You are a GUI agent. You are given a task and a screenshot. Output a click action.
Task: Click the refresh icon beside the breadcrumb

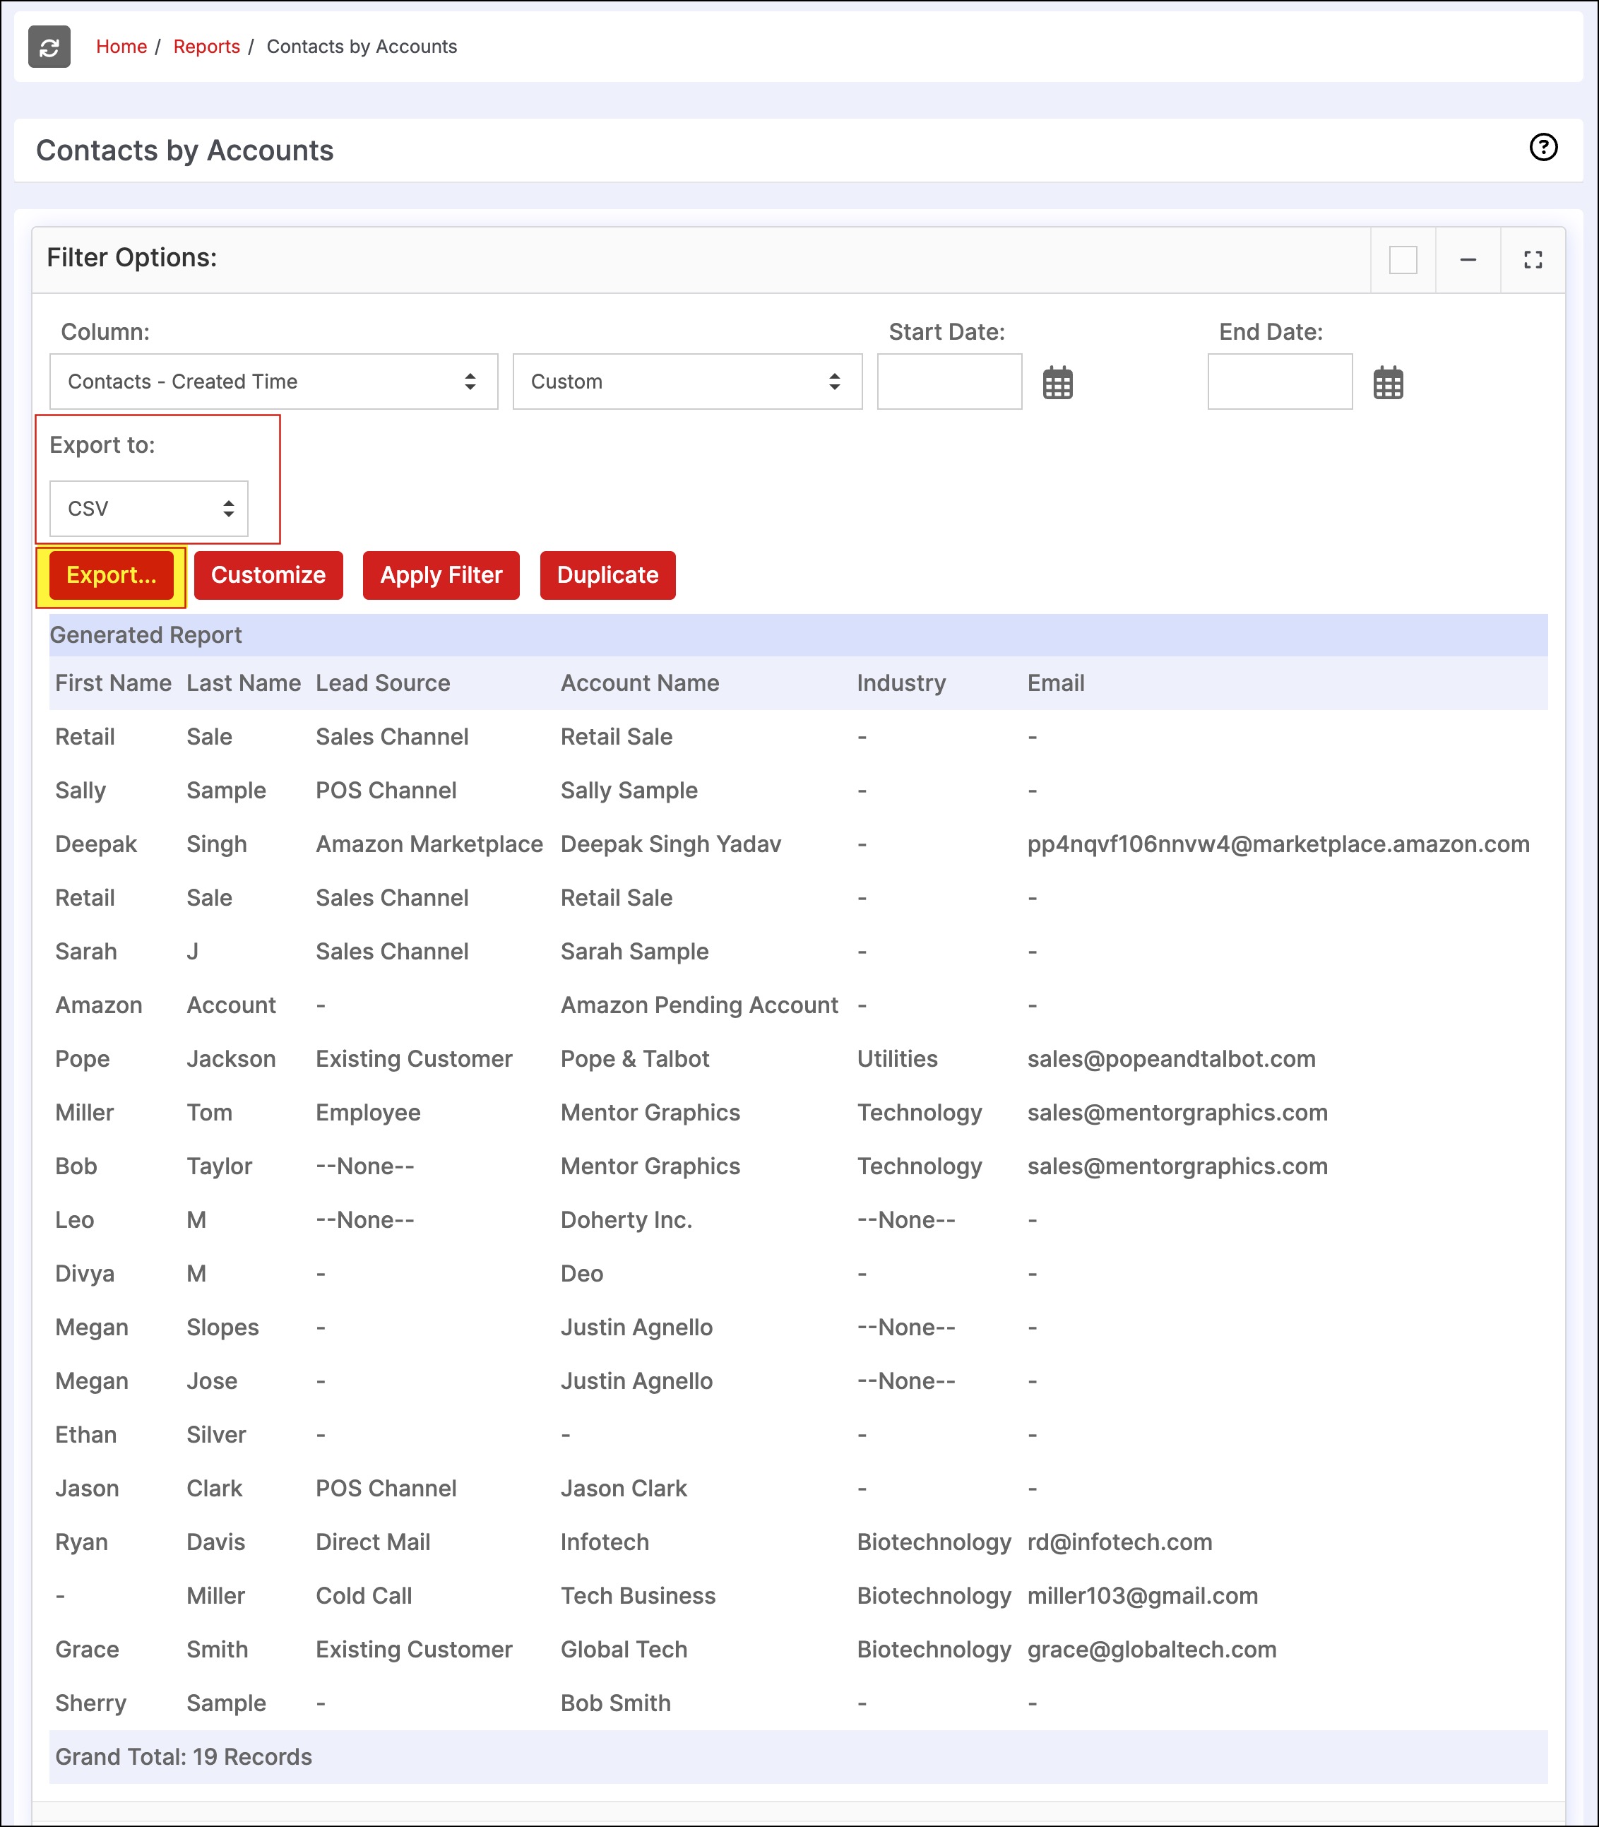[x=49, y=47]
